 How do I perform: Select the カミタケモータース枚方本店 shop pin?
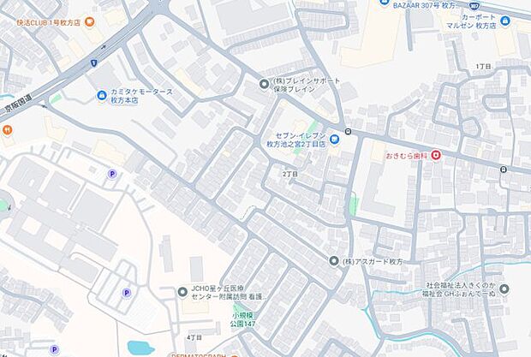point(101,96)
